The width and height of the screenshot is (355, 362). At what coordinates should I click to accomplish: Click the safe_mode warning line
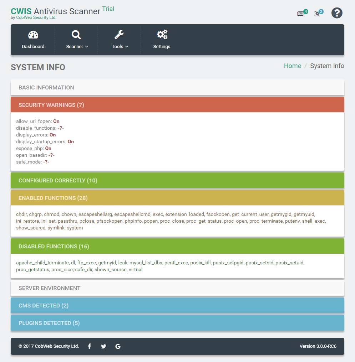[x=32, y=162]
